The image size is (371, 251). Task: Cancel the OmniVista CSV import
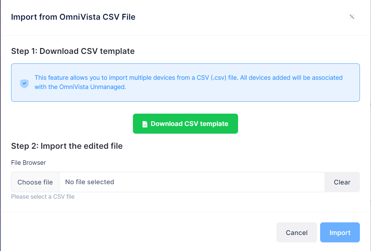[x=296, y=233]
